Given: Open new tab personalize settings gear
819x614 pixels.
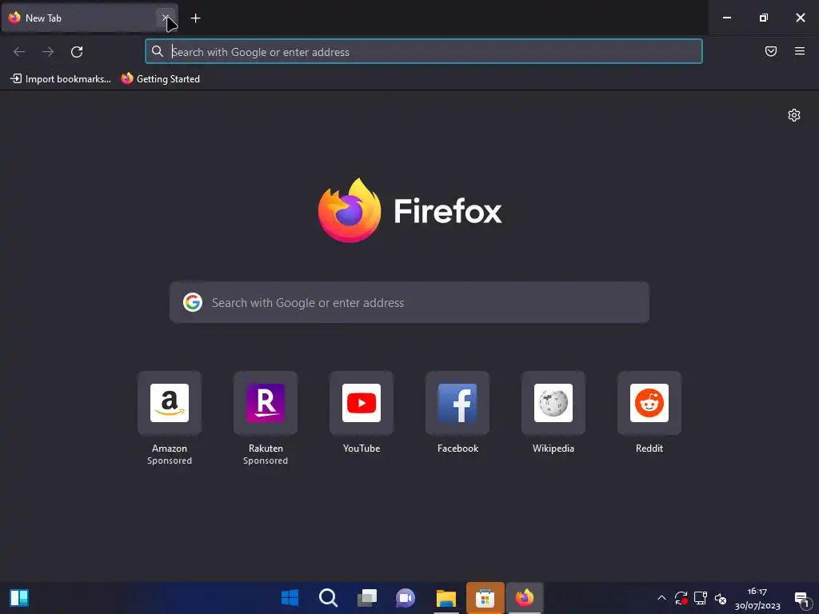Looking at the screenshot, I should click(x=794, y=115).
